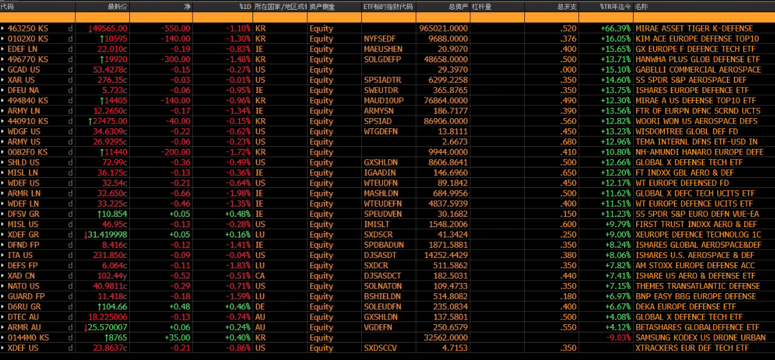
Task: Sort by the %TR年迄今 column header
Action: [606, 6]
